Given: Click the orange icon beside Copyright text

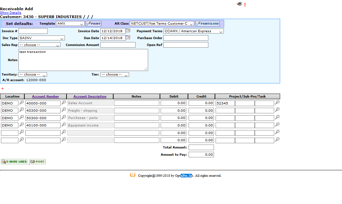Looking at the screenshot, I should 133,175.
